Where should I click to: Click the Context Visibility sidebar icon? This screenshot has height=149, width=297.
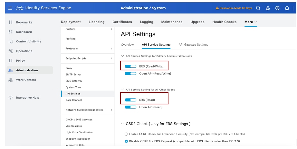point(11,41)
